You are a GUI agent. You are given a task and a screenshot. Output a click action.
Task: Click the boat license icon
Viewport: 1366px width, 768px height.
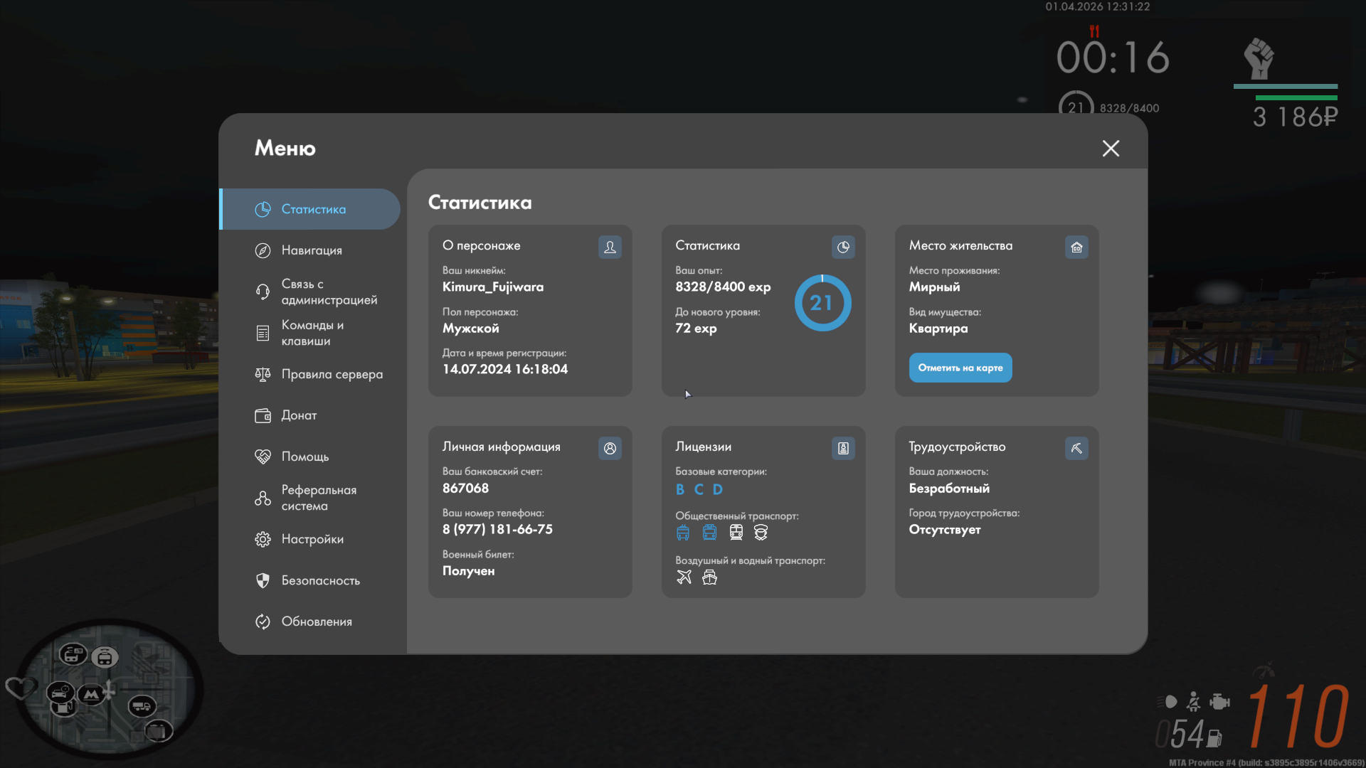(709, 577)
